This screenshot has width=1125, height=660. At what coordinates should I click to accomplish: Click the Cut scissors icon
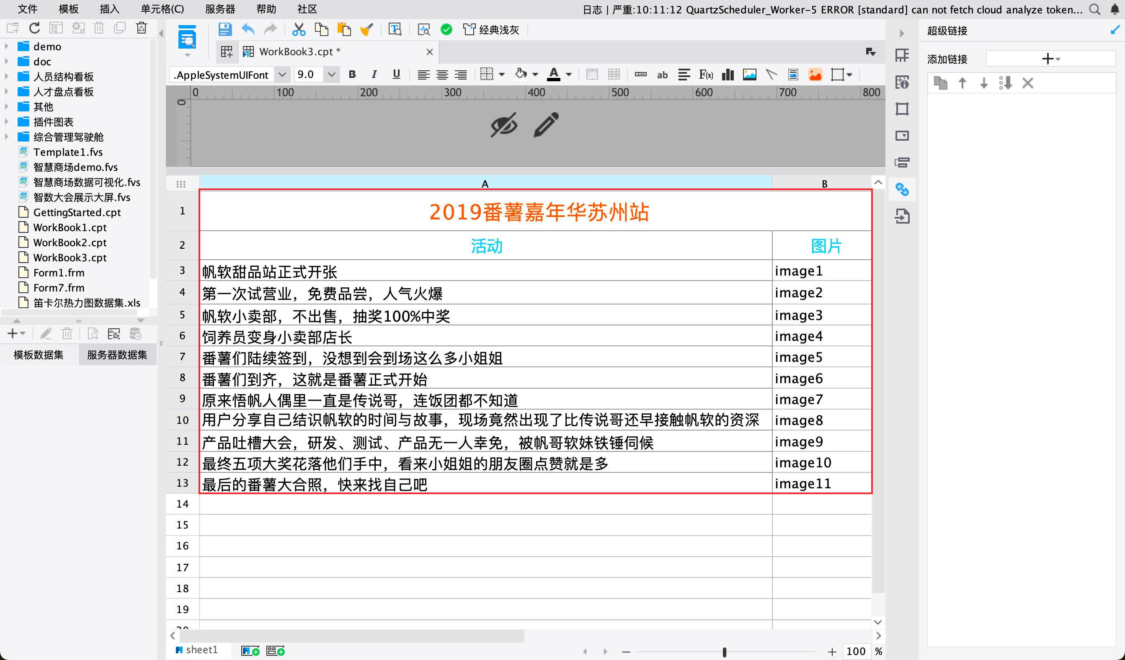coord(298,29)
